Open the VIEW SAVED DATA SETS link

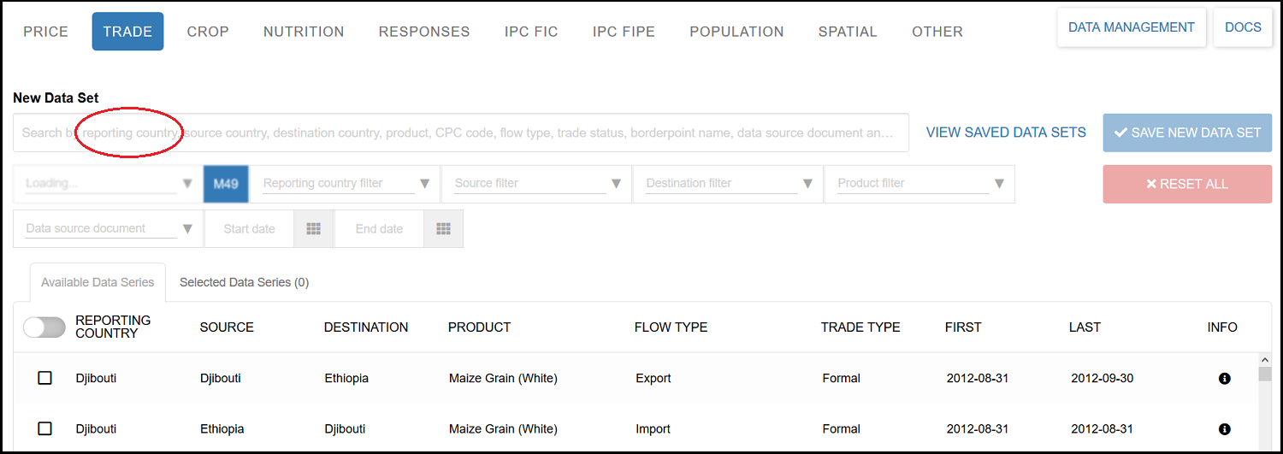(1006, 133)
